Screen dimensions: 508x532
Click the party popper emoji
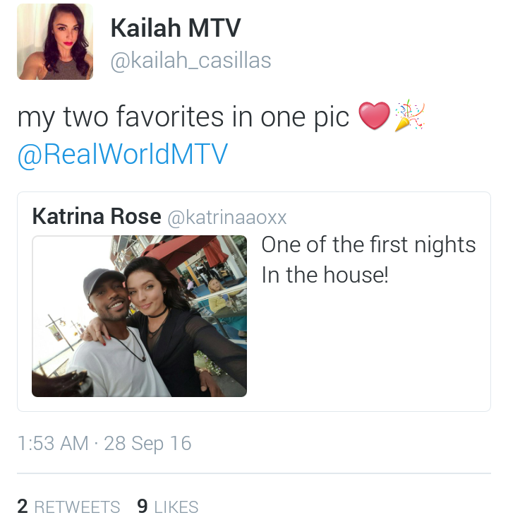click(409, 115)
